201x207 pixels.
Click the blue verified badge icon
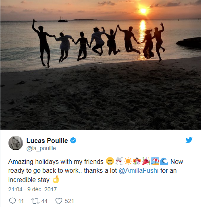[x=73, y=141]
